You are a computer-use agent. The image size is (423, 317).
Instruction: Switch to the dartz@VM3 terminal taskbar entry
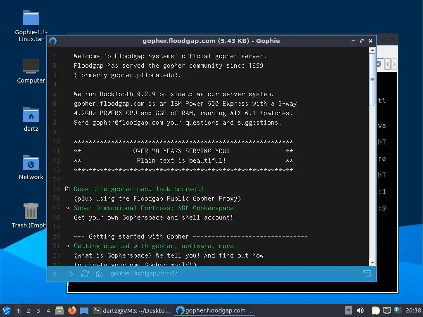click(132, 310)
